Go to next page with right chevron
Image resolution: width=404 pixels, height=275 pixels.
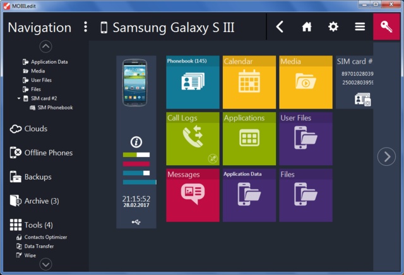(x=386, y=156)
